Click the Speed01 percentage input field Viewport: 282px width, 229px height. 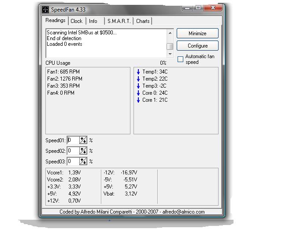pos(73,140)
